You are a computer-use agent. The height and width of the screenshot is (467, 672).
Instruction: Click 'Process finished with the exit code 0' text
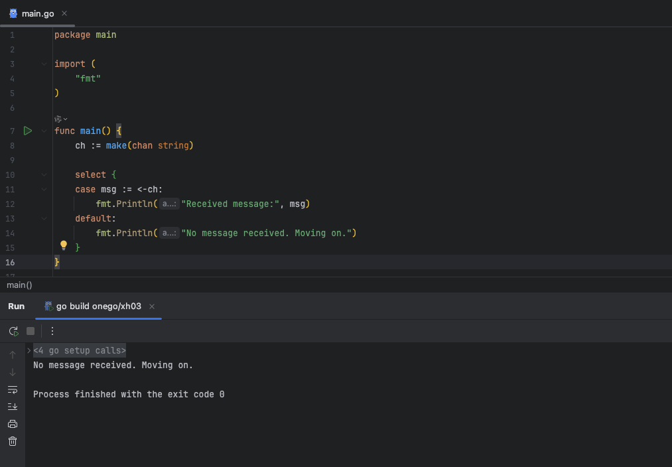coord(129,394)
